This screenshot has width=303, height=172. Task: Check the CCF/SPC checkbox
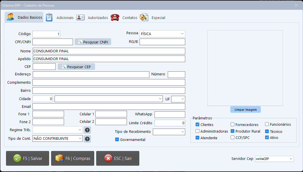click(232, 137)
